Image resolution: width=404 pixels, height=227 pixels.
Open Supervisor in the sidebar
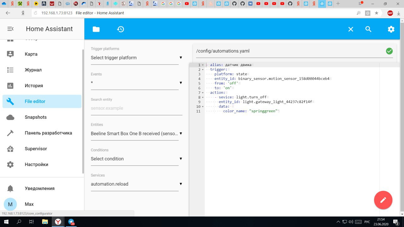pos(42,148)
